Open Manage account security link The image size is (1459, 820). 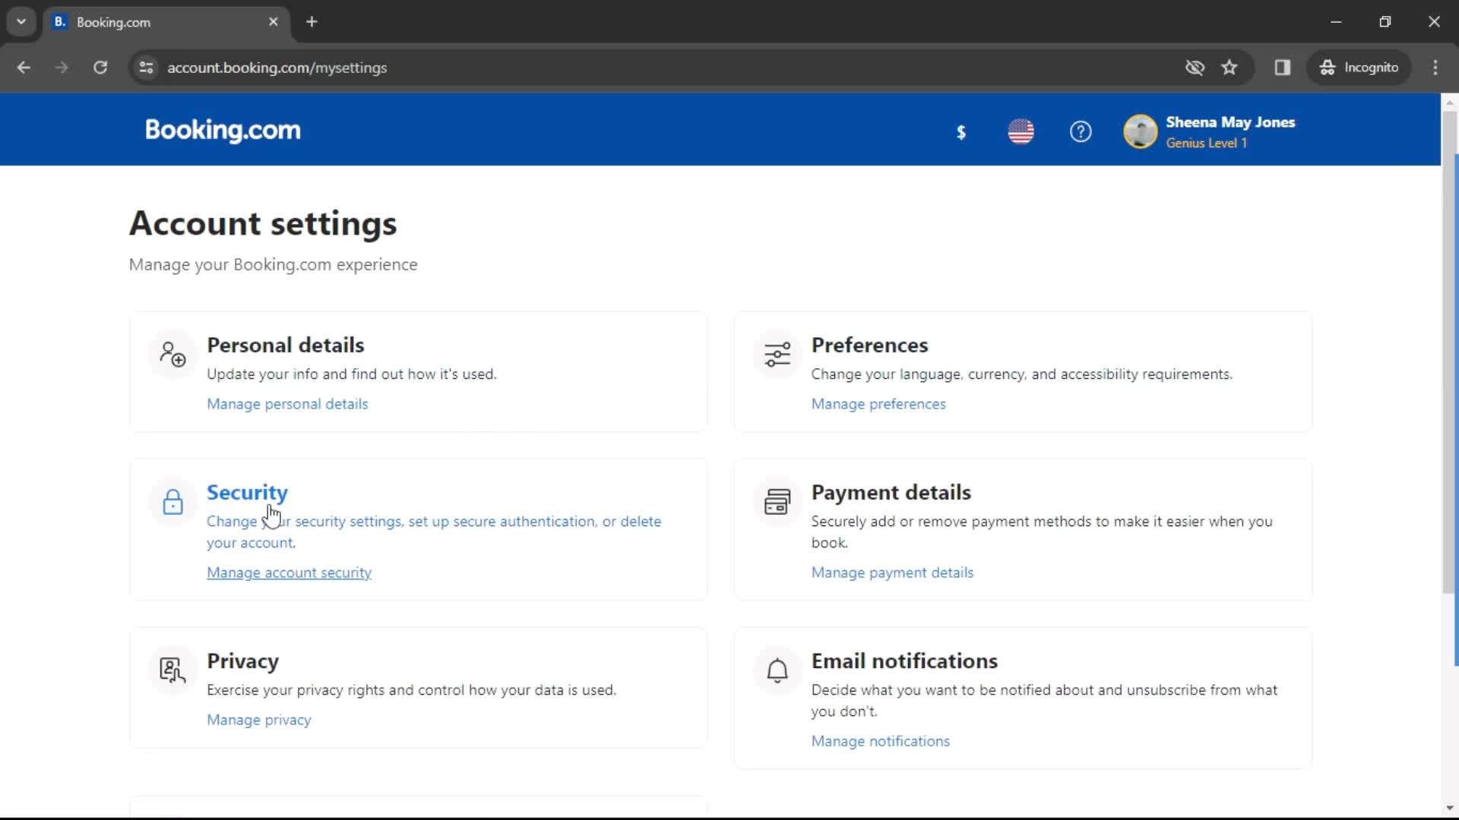pyautogui.click(x=289, y=572)
